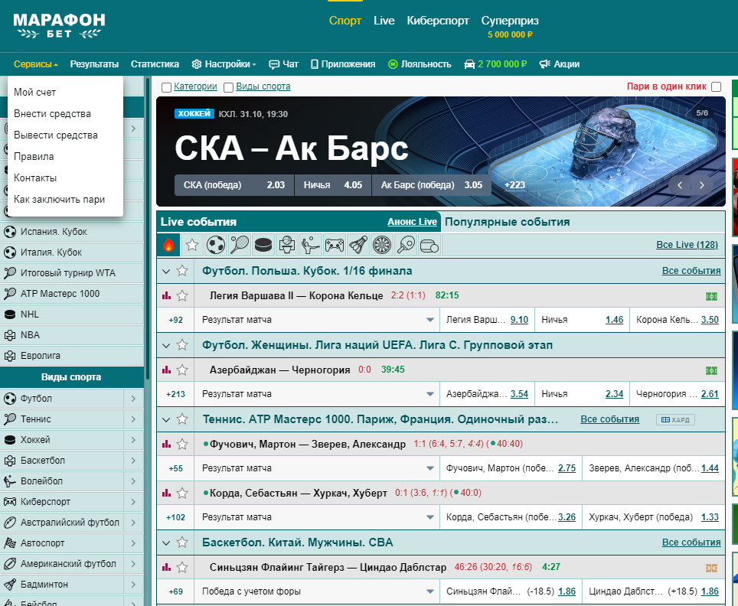This screenshot has height=606, width=738.
Task: Open statistics icon for Легия Варшава II match
Action: point(166,295)
